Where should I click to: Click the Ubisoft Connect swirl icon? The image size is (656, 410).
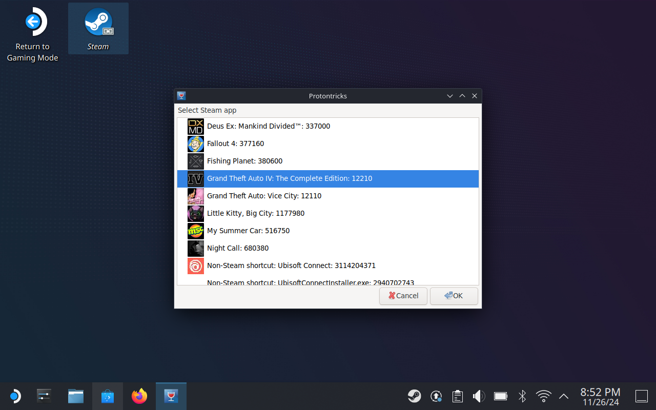(x=196, y=265)
